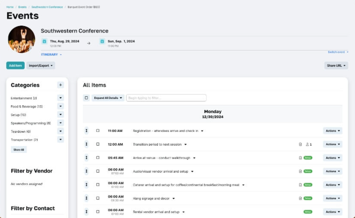Click reorder handle for Transition period row
Viewport: 355px width, 218px height.
pyautogui.click(x=86, y=144)
